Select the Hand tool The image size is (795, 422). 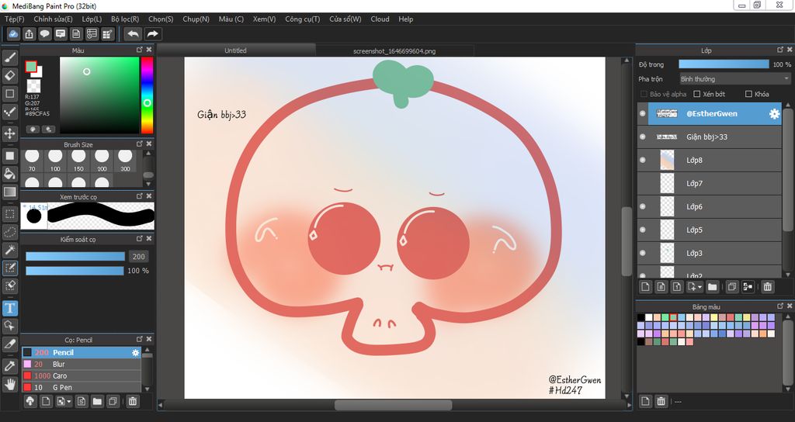tap(9, 384)
